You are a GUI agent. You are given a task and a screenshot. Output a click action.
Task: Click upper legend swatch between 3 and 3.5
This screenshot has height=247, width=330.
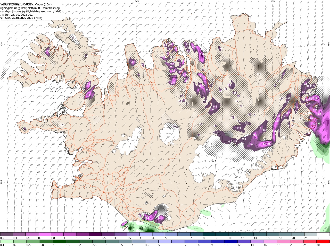pyautogui.click(x=120, y=234)
